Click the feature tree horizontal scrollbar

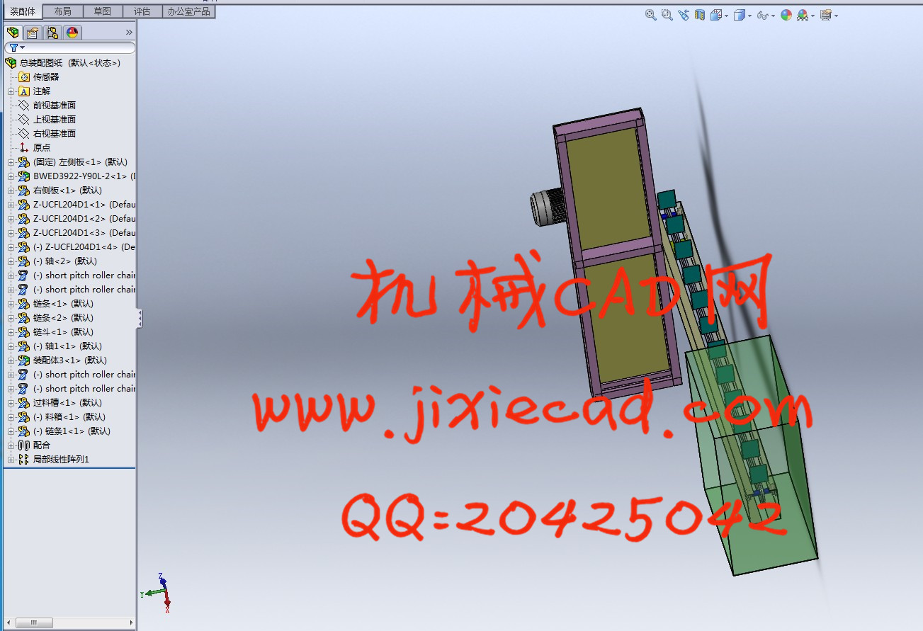pos(34,623)
